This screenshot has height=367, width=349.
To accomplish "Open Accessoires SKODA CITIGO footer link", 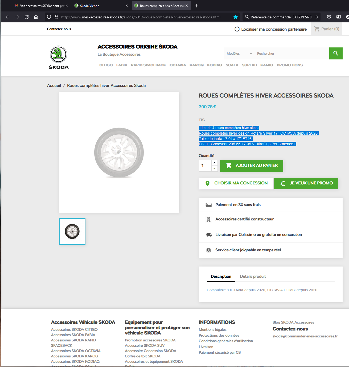I will (x=74, y=329).
